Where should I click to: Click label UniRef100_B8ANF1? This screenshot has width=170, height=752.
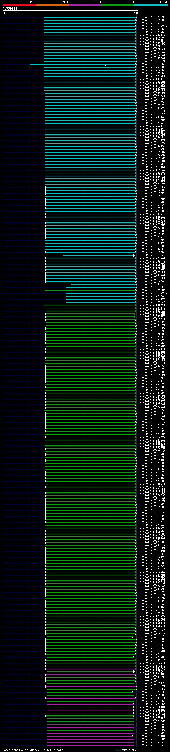[x=152, y=76]
